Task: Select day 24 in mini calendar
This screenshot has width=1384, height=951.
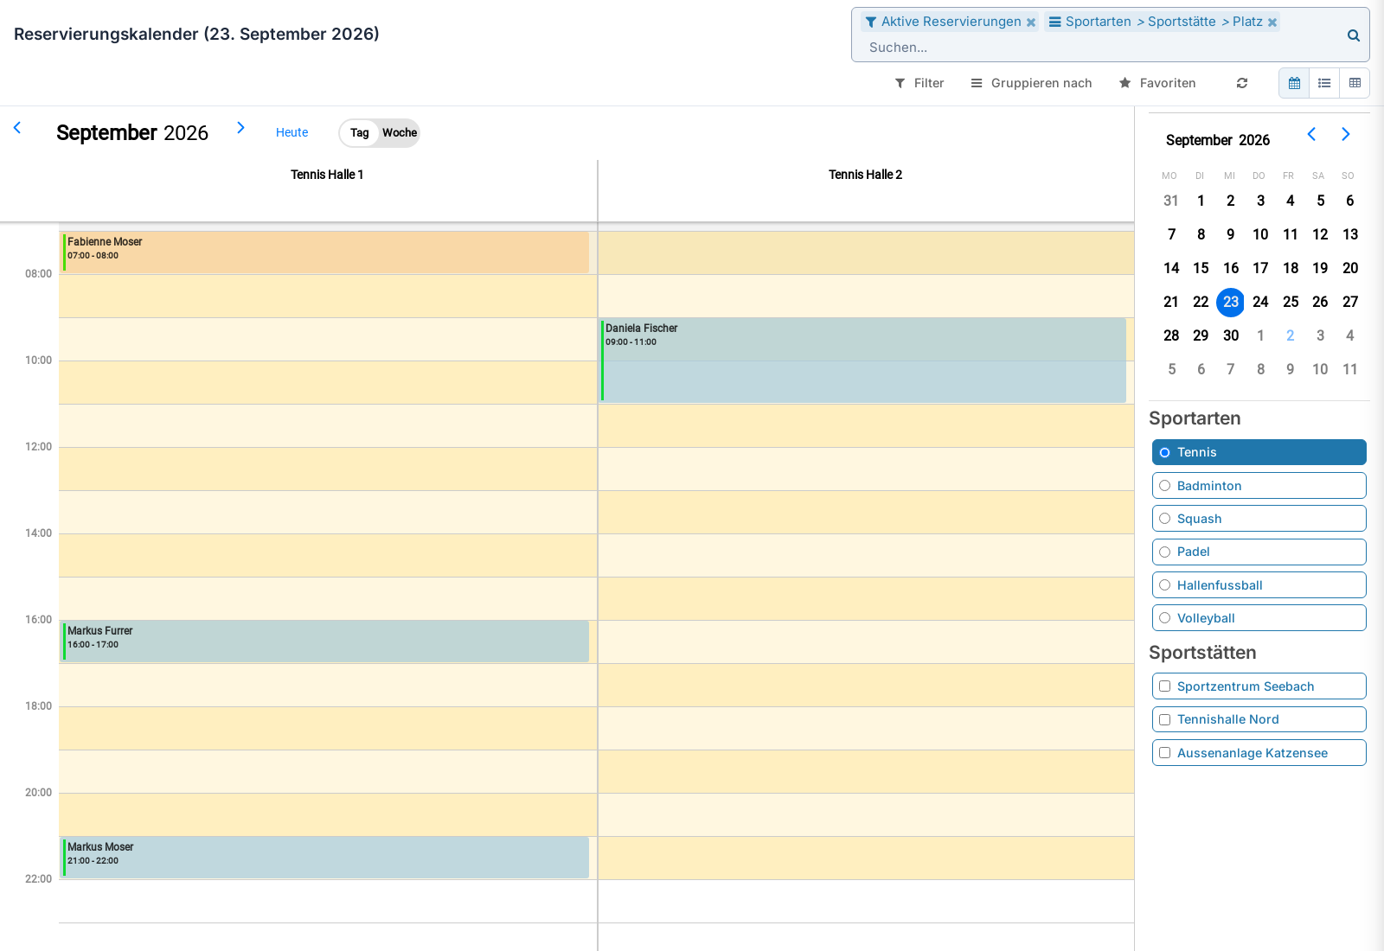Action: click(1260, 302)
